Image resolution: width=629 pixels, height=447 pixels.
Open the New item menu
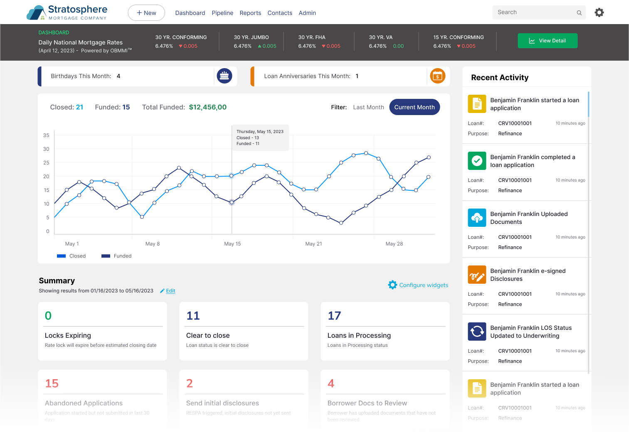(146, 12)
